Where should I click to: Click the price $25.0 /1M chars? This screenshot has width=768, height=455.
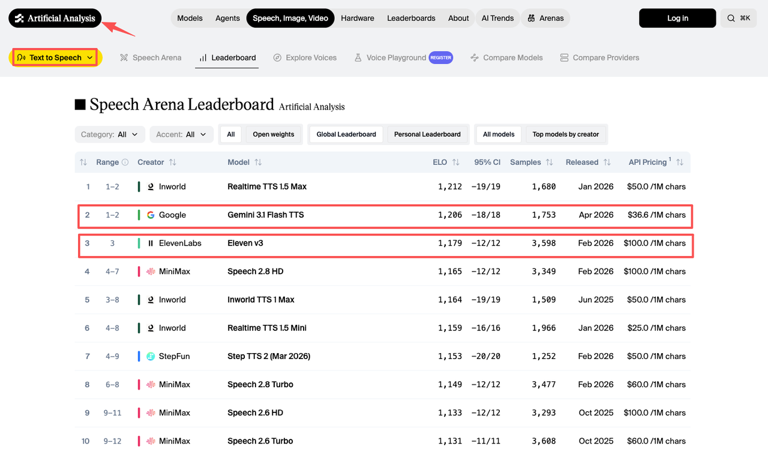[656, 328]
